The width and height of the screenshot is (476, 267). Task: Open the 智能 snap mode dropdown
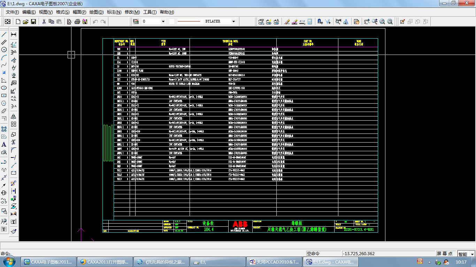[x=473, y=254]
